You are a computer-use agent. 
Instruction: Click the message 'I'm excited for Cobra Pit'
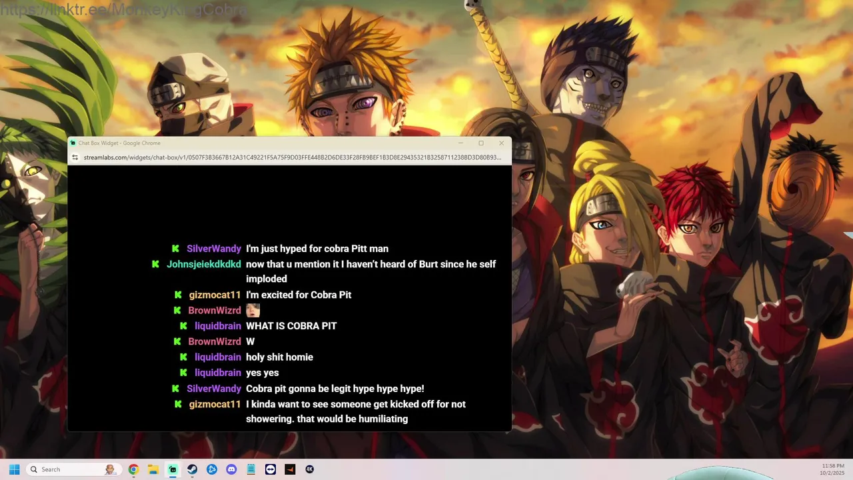click(x=299, y=295)
